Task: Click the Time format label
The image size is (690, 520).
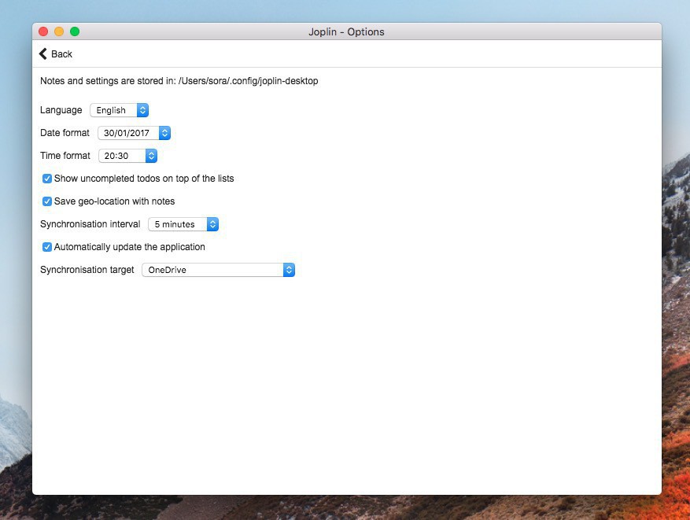Action: pyautogui.click(x=65, y=156)
